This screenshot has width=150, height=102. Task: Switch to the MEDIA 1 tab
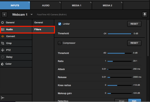click(x=76, y=5)
